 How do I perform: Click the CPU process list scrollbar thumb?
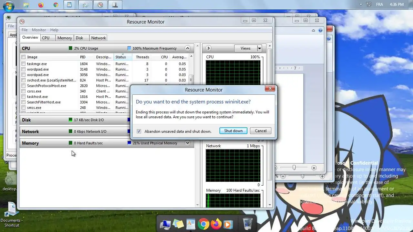click(191, 80)
